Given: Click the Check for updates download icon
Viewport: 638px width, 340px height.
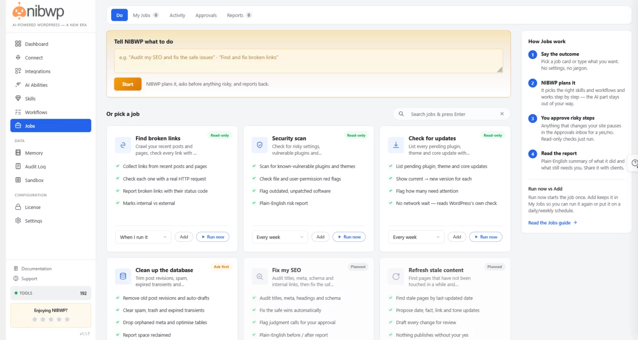Looking at the screenshot, I should (x=396, y=145).
